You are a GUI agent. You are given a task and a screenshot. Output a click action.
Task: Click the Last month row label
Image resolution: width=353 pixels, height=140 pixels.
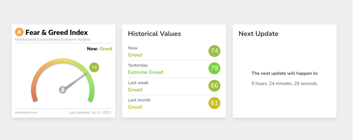(x=139, y=100)
